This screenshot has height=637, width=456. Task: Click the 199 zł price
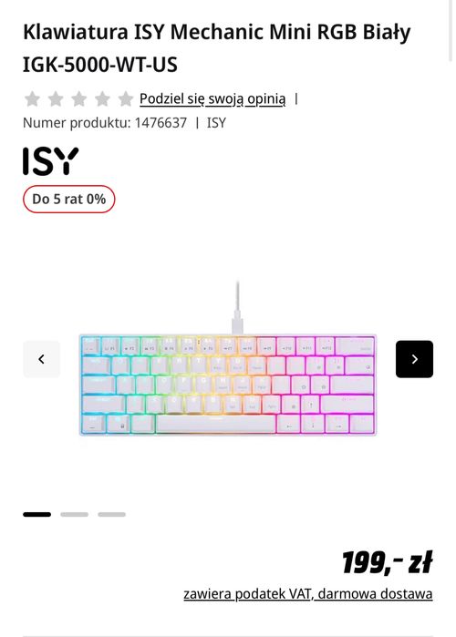(388, 563)
